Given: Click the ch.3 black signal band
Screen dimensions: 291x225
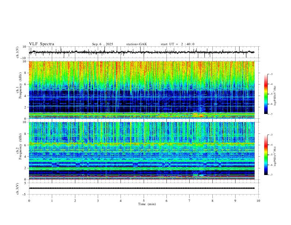Looking at the screenshot, I should (141, 188).
